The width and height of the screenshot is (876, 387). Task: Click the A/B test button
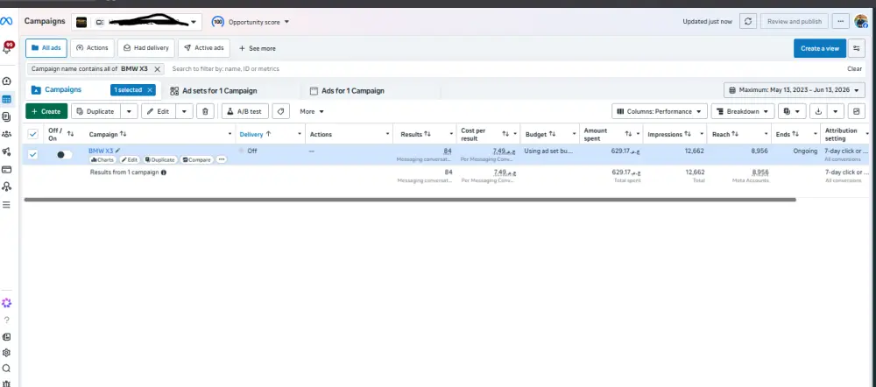(x=244, y=111)
